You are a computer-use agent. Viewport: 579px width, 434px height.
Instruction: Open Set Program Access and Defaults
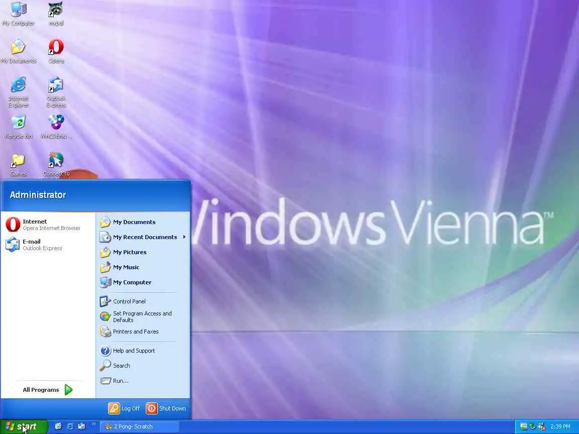(x=143, y=316)
